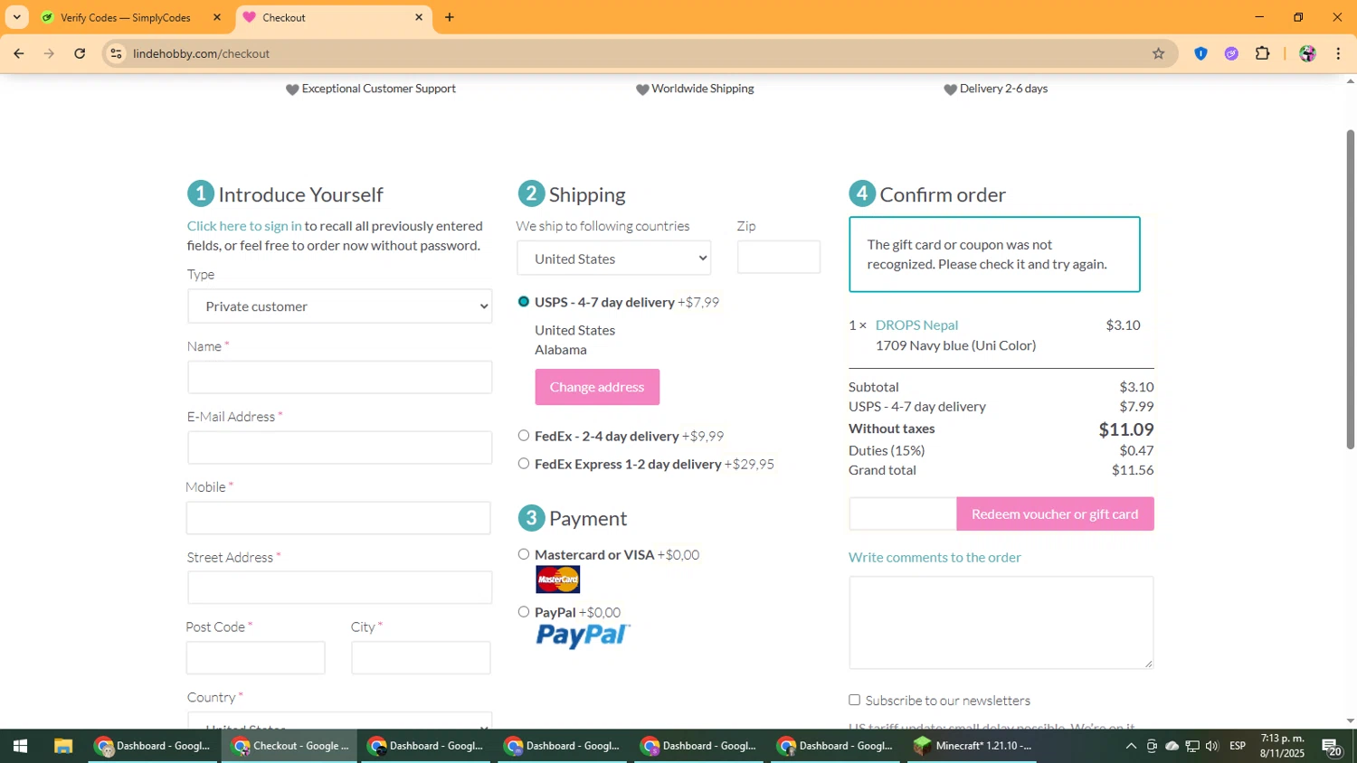Viewport: 1357px width, 763px height.
Task: Click Redeem voucher or gift card
Action: (1055, 513)
